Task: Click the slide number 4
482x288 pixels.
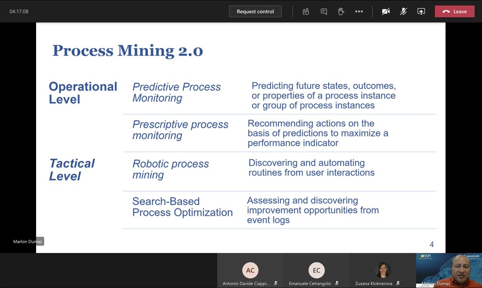Action: 432,245
